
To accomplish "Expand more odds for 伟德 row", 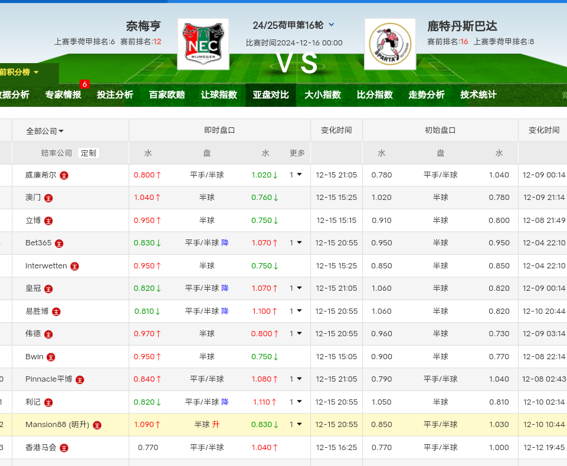I will pos(296,334).
